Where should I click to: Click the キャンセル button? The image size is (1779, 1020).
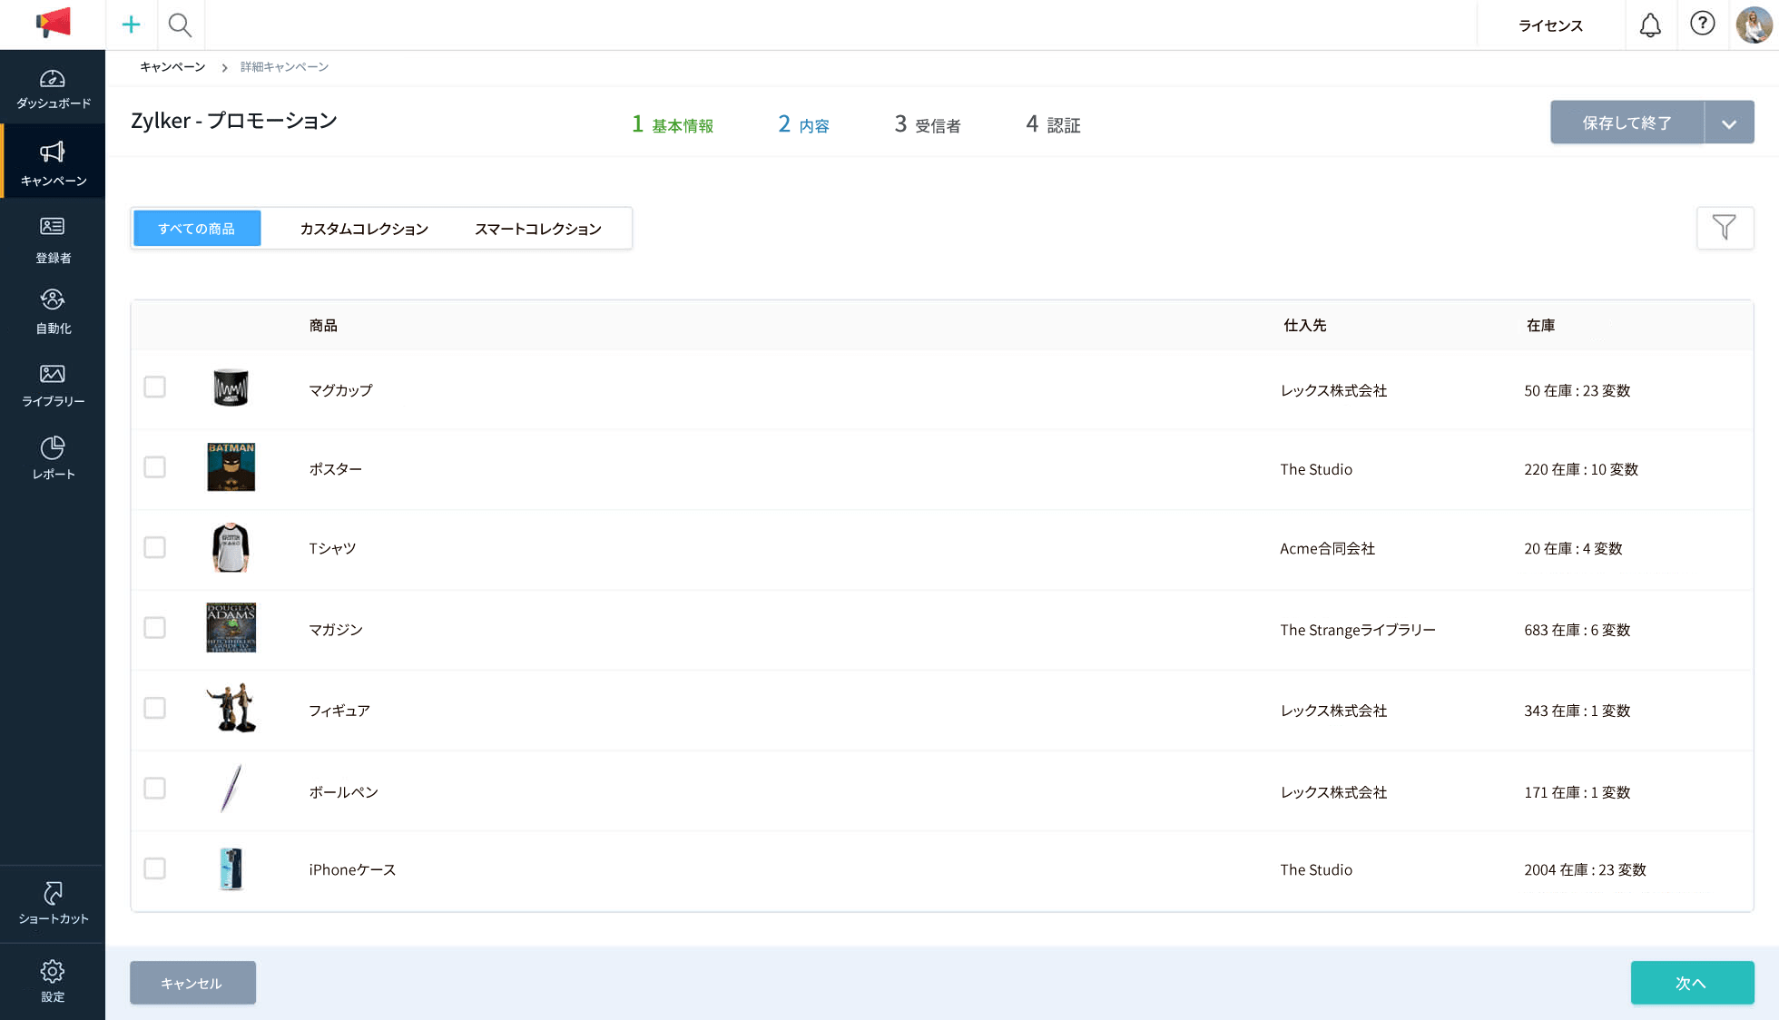coord(192,983)
